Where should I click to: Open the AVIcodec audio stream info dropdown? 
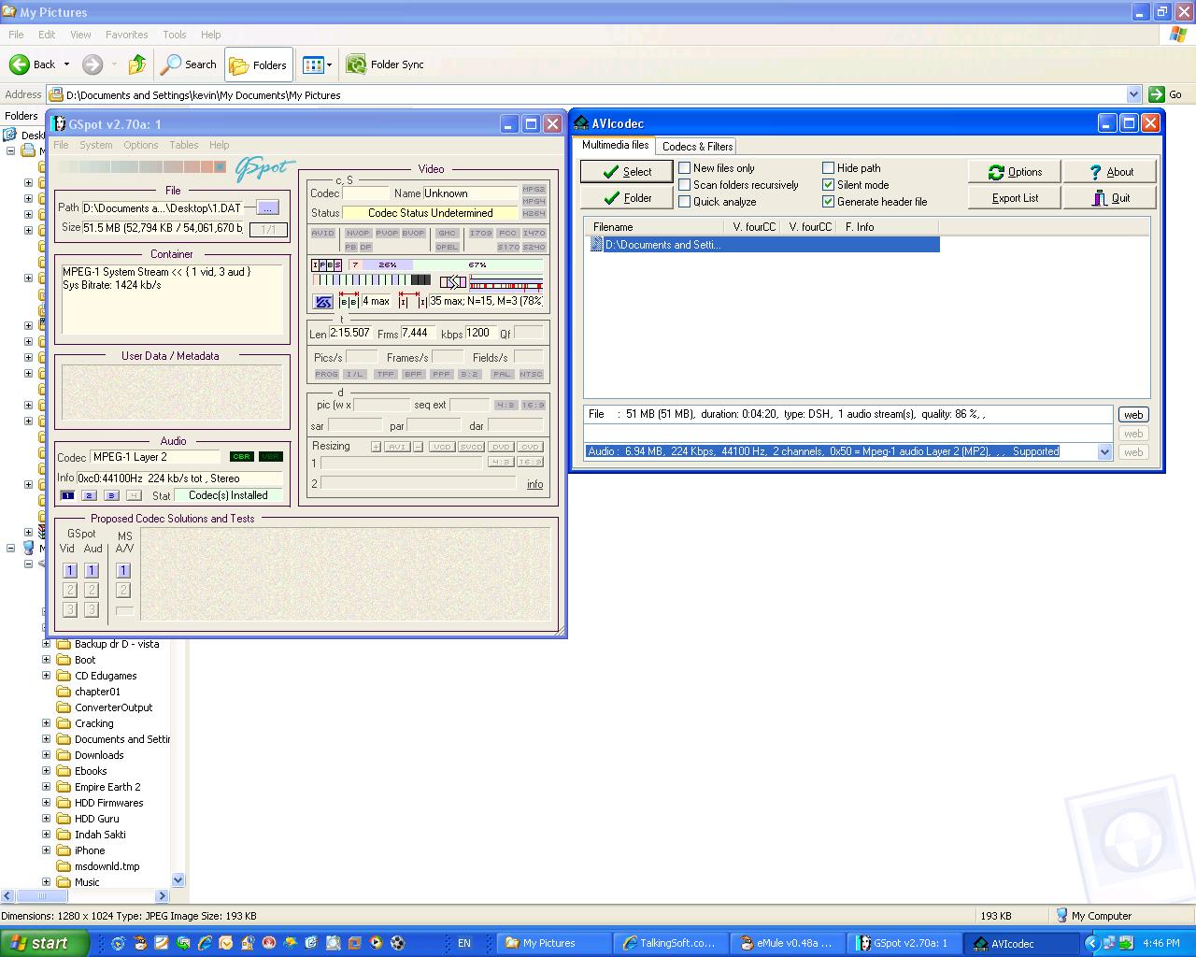[1104, 451]
